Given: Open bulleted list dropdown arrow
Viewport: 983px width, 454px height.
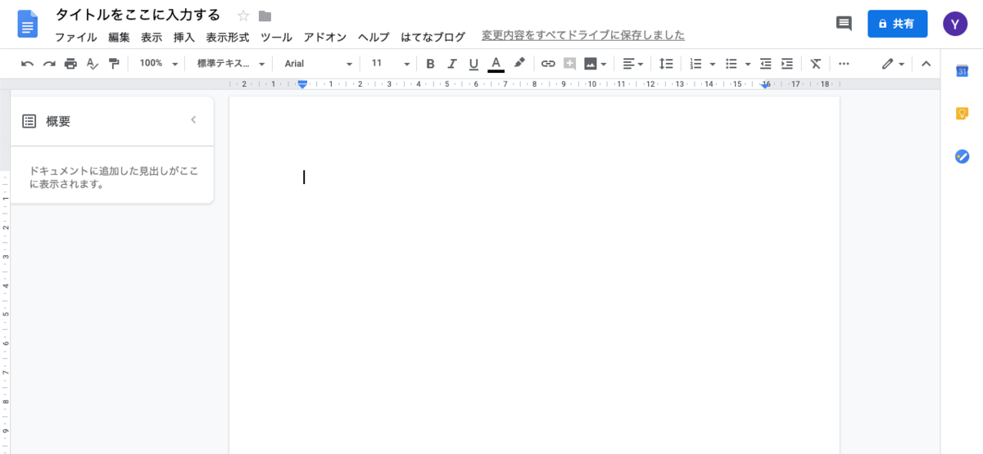Looking at the screenshot, I should [748, 64].
